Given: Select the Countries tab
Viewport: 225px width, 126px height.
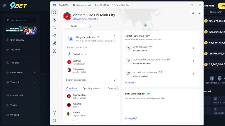Looking at the screenshot, I should pos(71,88).
